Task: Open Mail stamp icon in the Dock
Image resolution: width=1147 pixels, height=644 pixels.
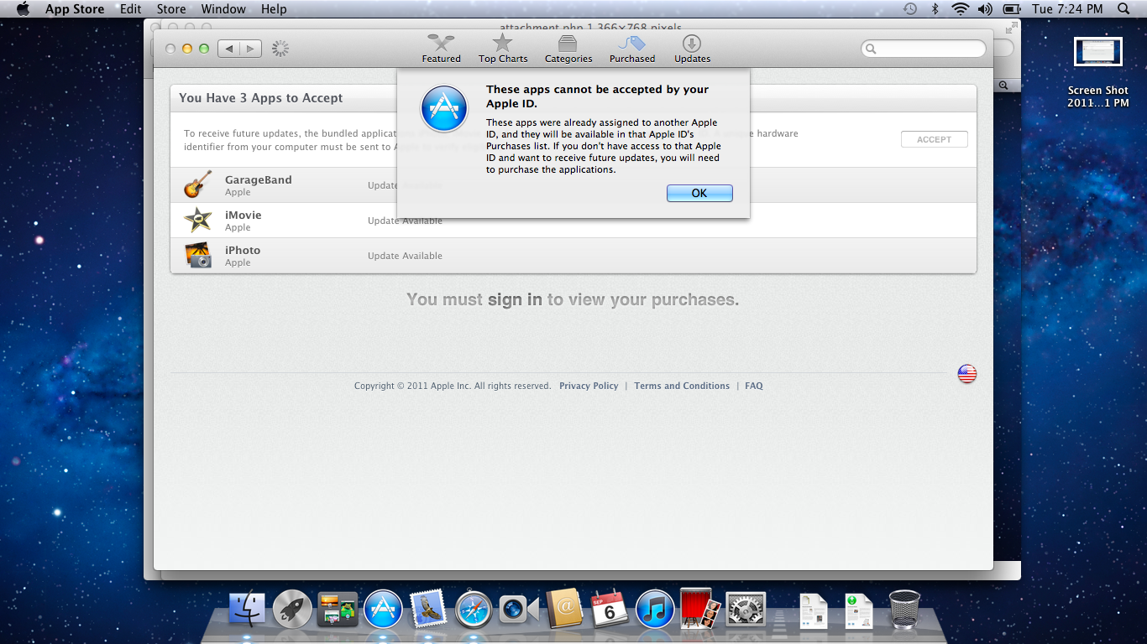Action: 428,610
